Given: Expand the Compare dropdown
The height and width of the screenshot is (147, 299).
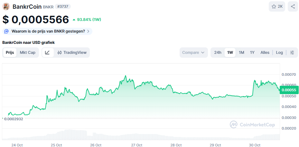Looking at the screenshot, I should 193,53.
